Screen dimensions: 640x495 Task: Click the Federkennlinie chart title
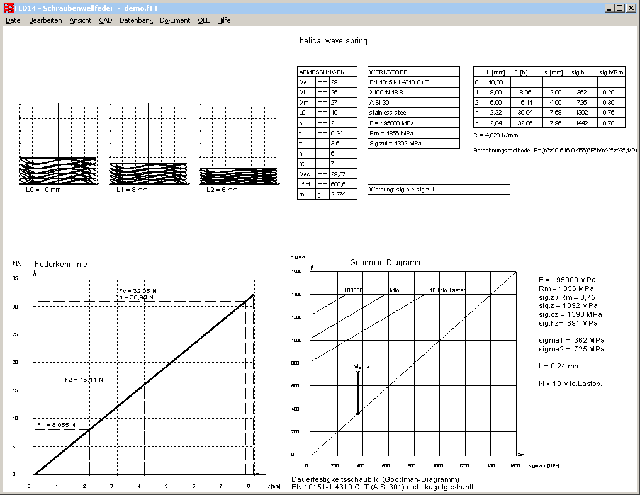[x=60, y=265]
